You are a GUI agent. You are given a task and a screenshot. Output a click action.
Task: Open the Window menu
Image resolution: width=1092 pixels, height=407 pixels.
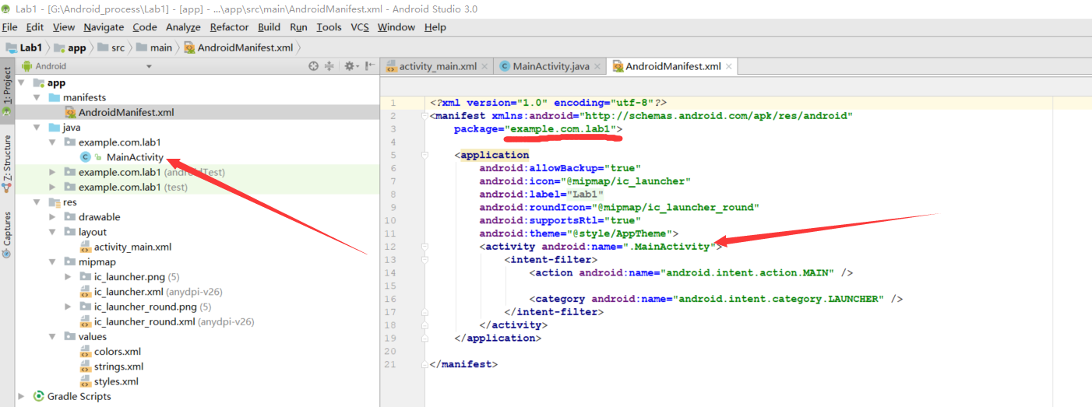click(396, 27)
